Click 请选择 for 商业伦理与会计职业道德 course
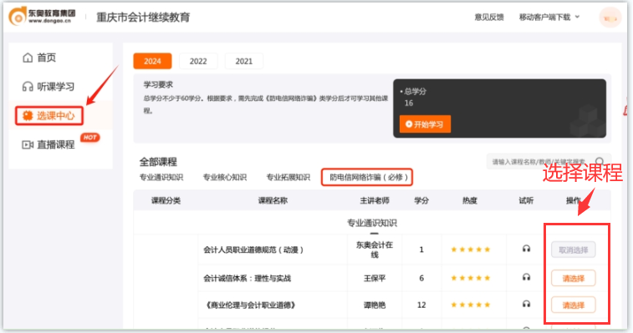633x333 pixels. [574, 305]
